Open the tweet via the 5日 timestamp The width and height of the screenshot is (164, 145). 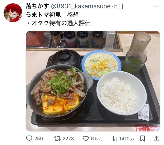point(118,6)
